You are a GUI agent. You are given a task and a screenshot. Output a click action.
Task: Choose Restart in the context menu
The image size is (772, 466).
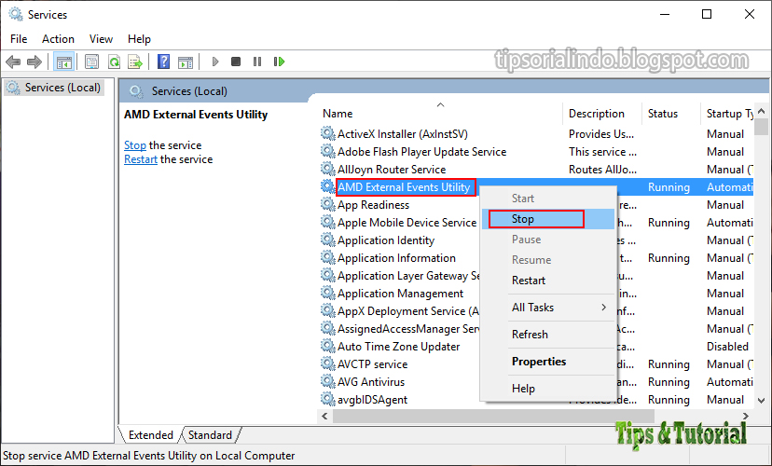[x=548, y=281]
